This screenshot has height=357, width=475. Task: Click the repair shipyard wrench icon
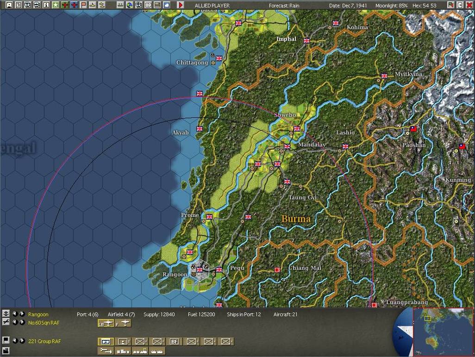106,351
